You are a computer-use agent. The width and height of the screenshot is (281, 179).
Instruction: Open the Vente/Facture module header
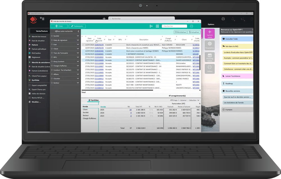(x=42, y=31)
